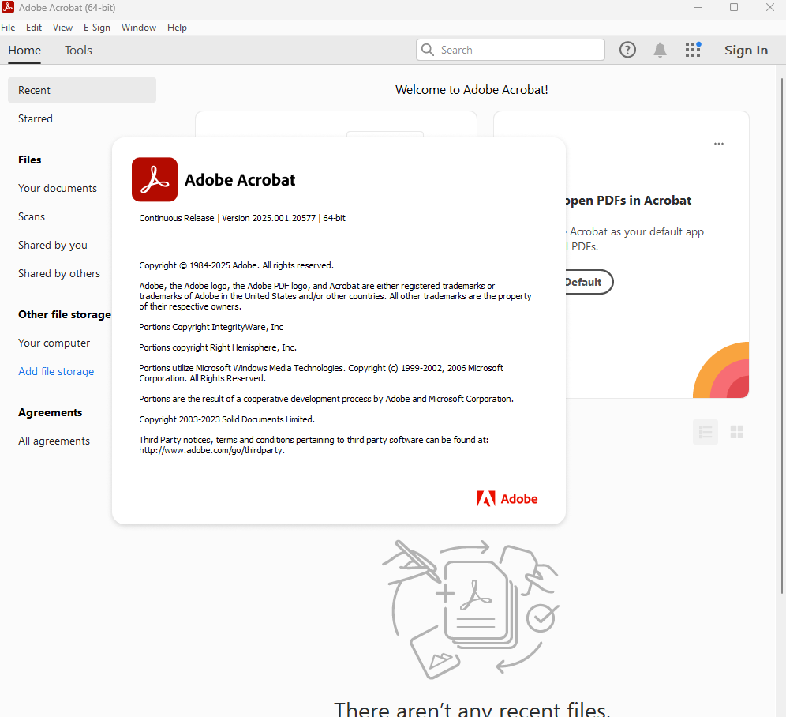Switch recent files to grid view

click(x=737, y=431)
